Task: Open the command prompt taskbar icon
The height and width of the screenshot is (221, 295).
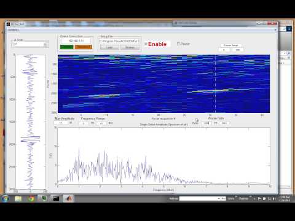Action: click(56, 198)
